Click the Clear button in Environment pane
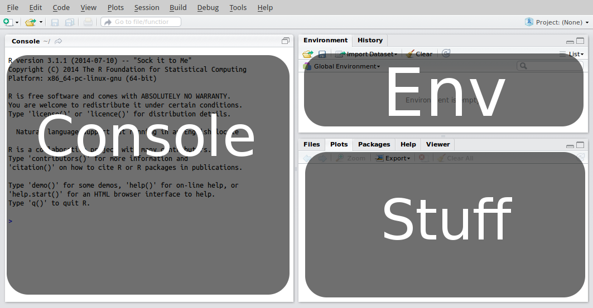 (420, 54)
